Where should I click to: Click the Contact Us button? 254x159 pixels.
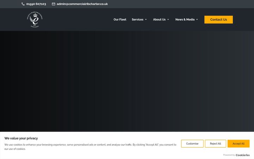218,20
